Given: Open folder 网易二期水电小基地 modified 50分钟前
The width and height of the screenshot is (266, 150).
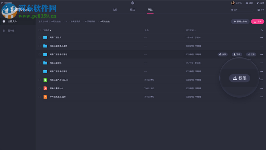Looking at the screenshot, I should [58, 54].
